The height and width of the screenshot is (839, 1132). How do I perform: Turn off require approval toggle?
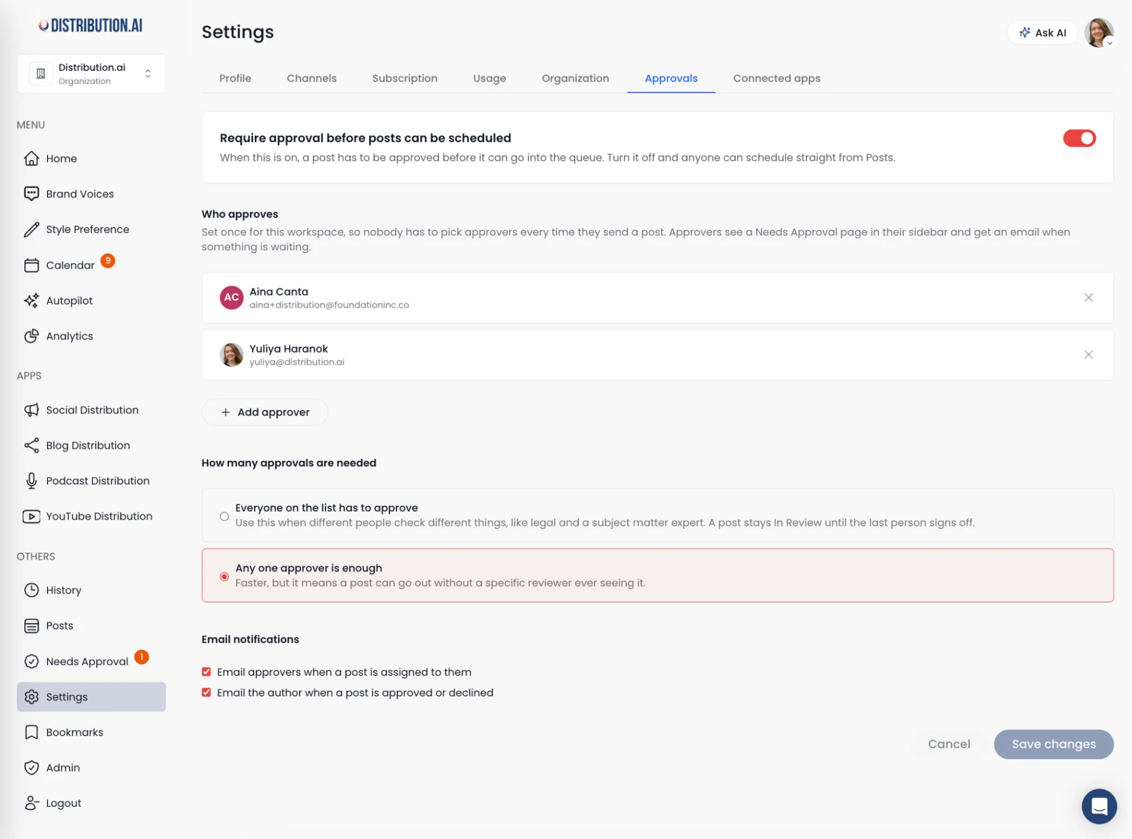(x=1079, y=138)
